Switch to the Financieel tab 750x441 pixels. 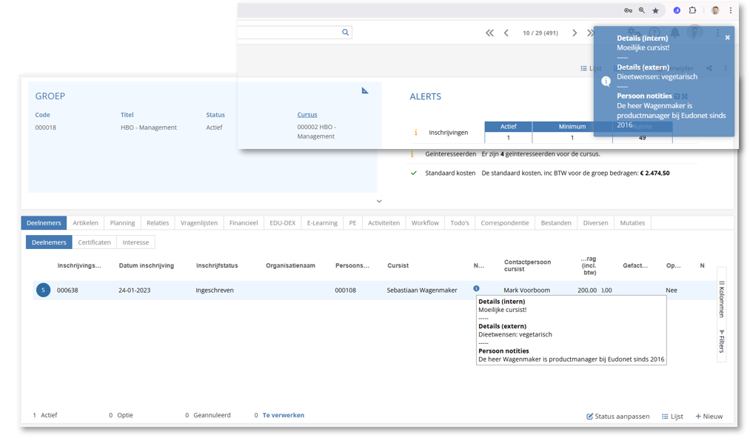(244, 222)
